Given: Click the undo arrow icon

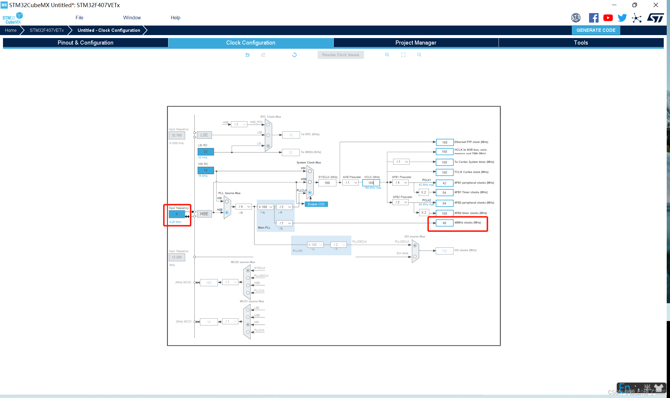Looking at the screenshot, I should [x=247, y=54].
